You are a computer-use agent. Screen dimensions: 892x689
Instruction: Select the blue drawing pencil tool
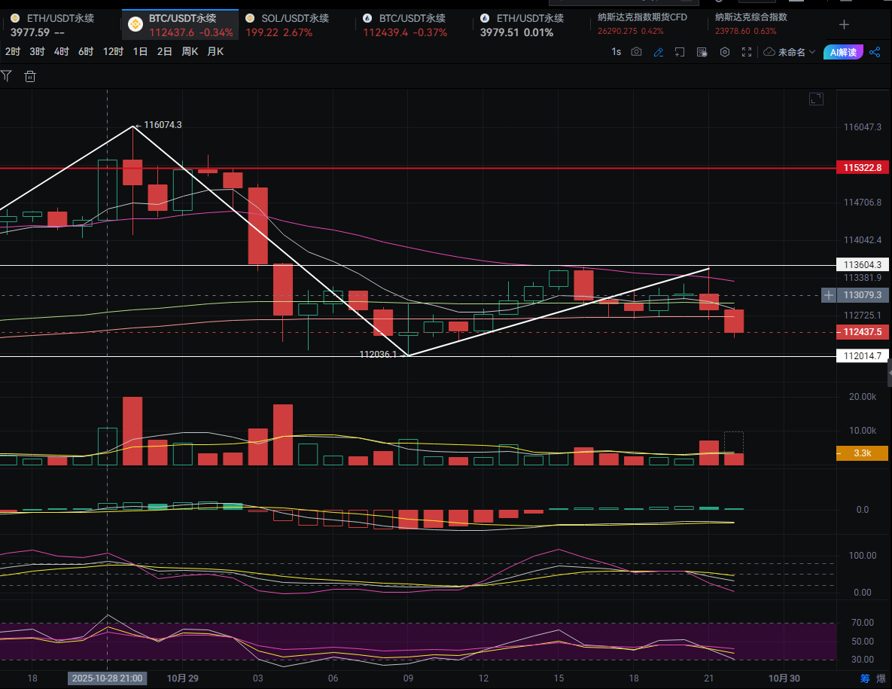tap(659, 52)
